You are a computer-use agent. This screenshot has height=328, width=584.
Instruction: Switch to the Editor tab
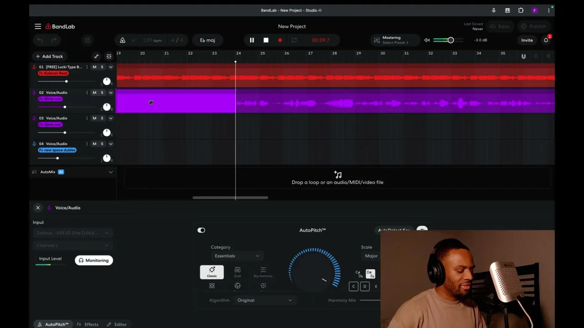117,324
